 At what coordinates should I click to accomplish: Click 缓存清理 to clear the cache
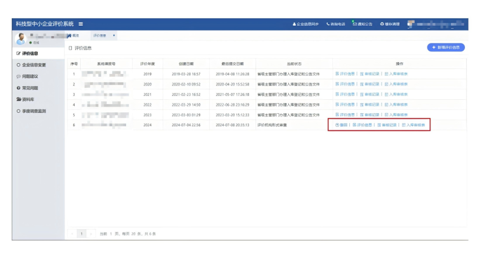pos(389,24)
